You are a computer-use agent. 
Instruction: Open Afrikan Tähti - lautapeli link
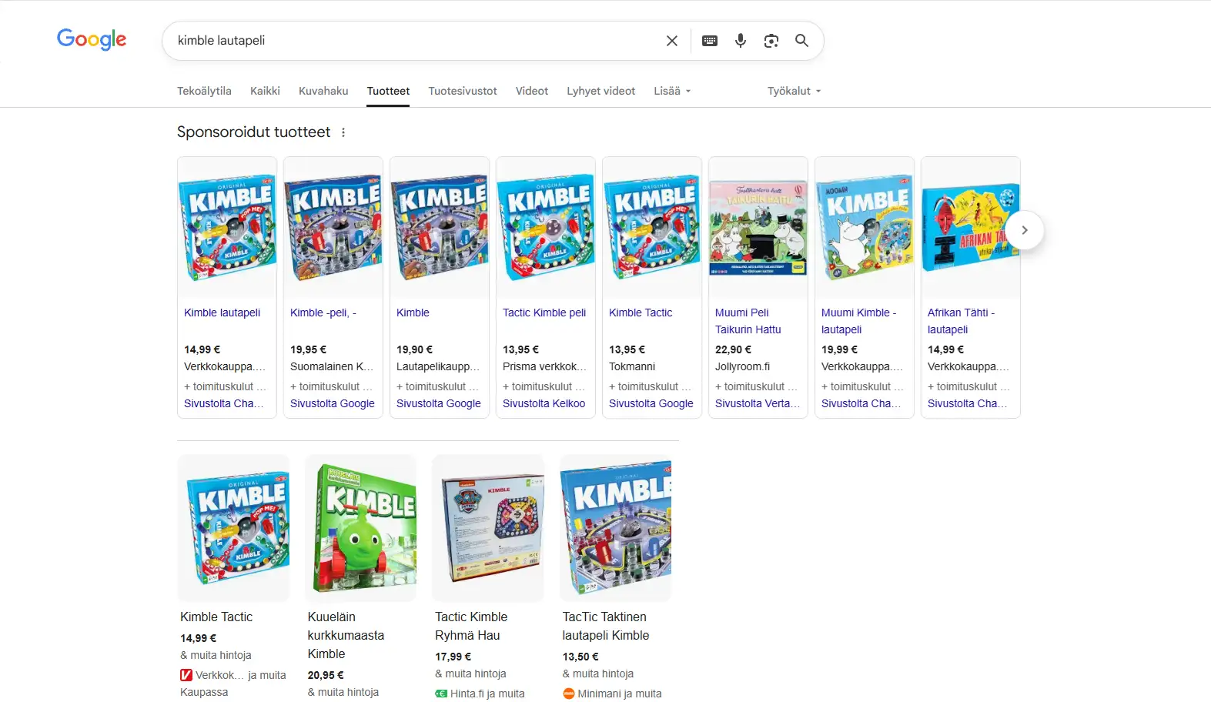click(x=961, y=321)
